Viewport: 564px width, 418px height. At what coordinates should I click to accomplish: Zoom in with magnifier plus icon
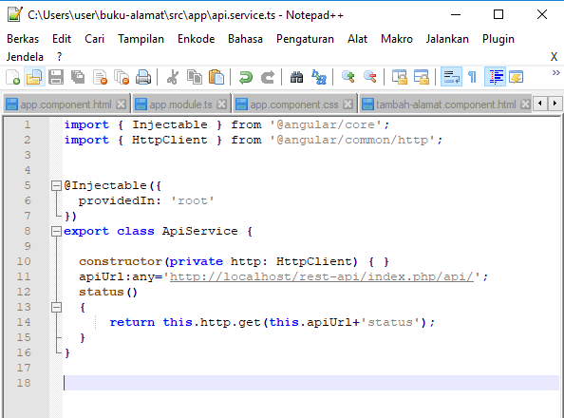click(348, 77)
